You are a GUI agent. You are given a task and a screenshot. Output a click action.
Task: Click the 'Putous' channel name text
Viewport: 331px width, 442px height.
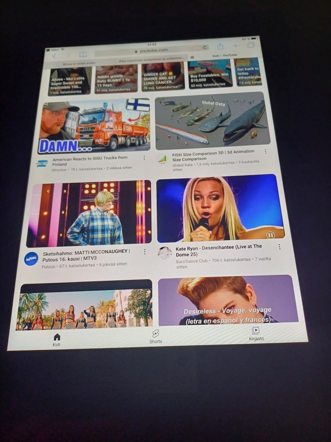pos(48,266)
